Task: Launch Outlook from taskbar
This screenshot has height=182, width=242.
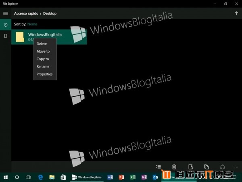Action: [x=155, y=177]
